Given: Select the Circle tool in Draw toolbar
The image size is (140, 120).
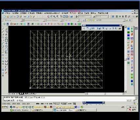Looking at the screenshot, I should [x=3, y=46].
